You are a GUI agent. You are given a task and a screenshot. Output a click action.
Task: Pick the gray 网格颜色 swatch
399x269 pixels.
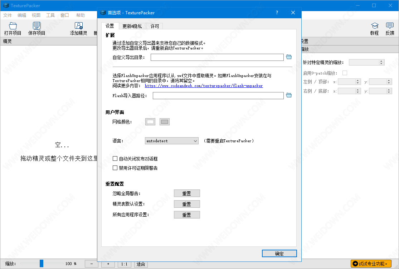(165, 122)
